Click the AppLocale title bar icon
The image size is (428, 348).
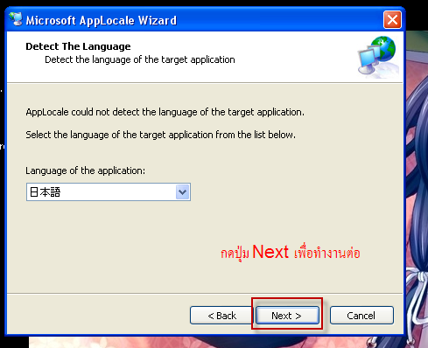[16, 19]
